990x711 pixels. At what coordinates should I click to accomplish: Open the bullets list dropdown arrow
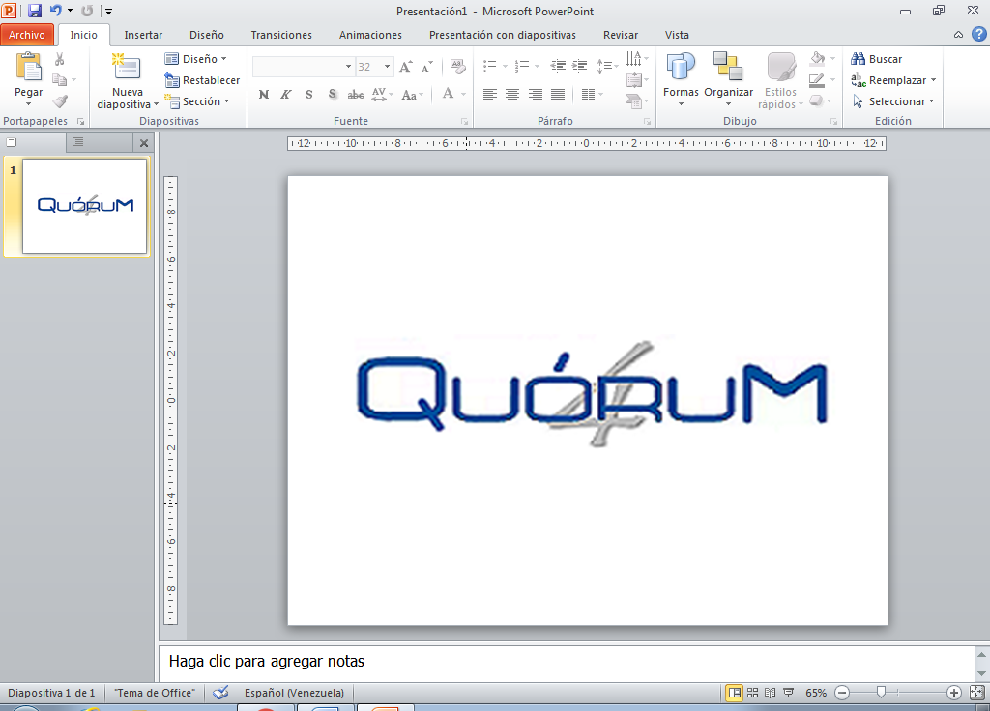pyautogui.click(x=505, y=66)
